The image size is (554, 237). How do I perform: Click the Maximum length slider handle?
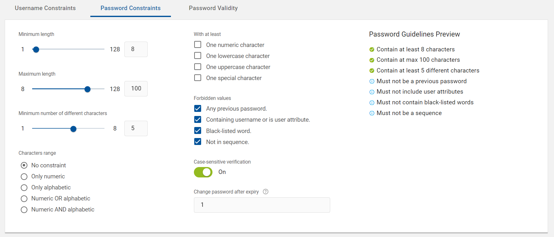click(x=88, y=89)
